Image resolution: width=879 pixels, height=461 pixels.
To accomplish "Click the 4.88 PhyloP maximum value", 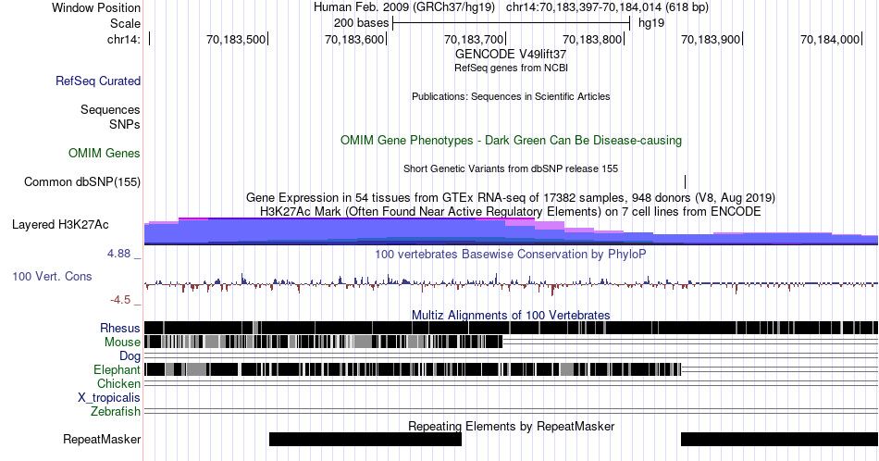I will coord(118,254).
